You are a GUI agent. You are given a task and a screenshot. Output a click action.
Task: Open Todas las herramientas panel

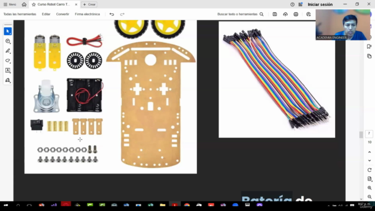pos(20,14)
